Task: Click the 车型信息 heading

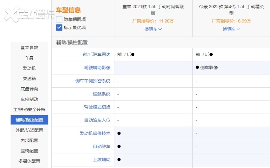Action: [68, 10]
